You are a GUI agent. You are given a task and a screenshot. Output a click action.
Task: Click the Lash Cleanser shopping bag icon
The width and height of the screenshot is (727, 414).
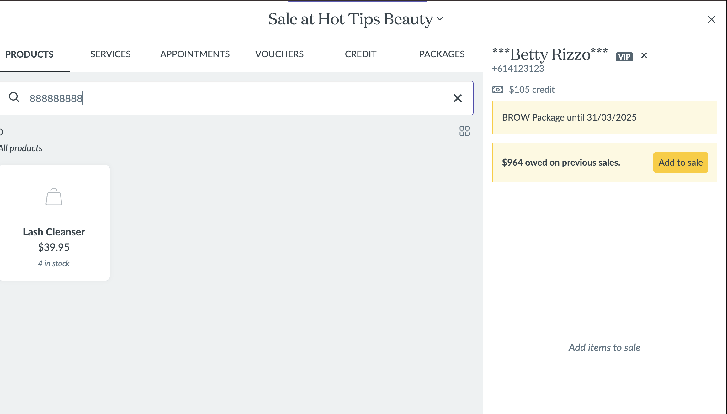54,197
